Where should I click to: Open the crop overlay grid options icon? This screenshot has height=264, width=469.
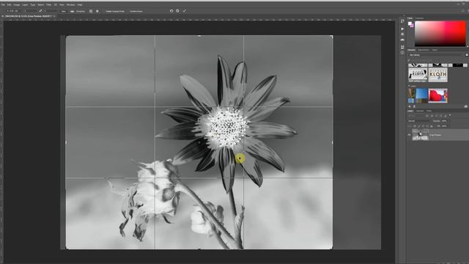(x=91, y=11)
